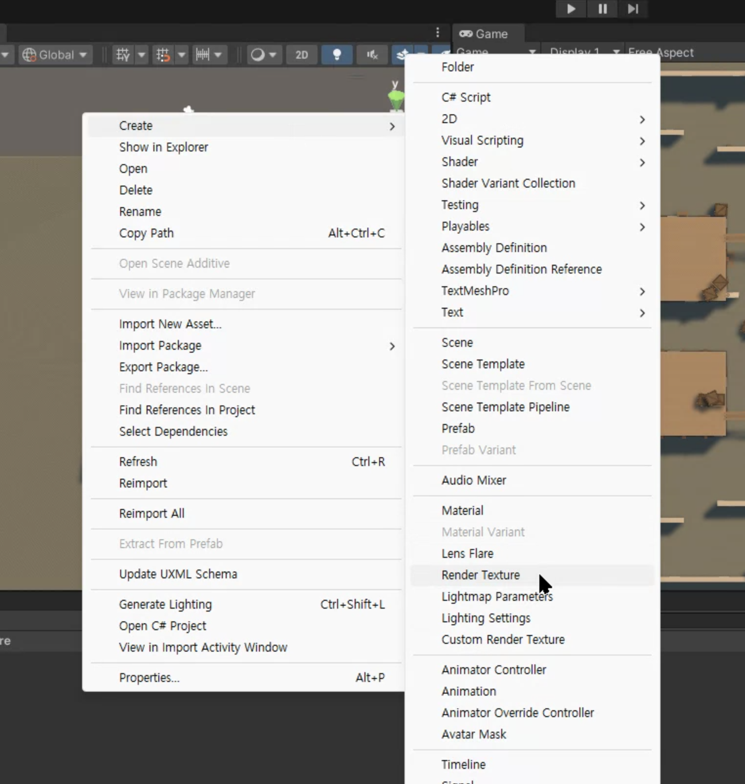Create a new Folder
This screenshot has width=745, height=784.
coord(532,67)
